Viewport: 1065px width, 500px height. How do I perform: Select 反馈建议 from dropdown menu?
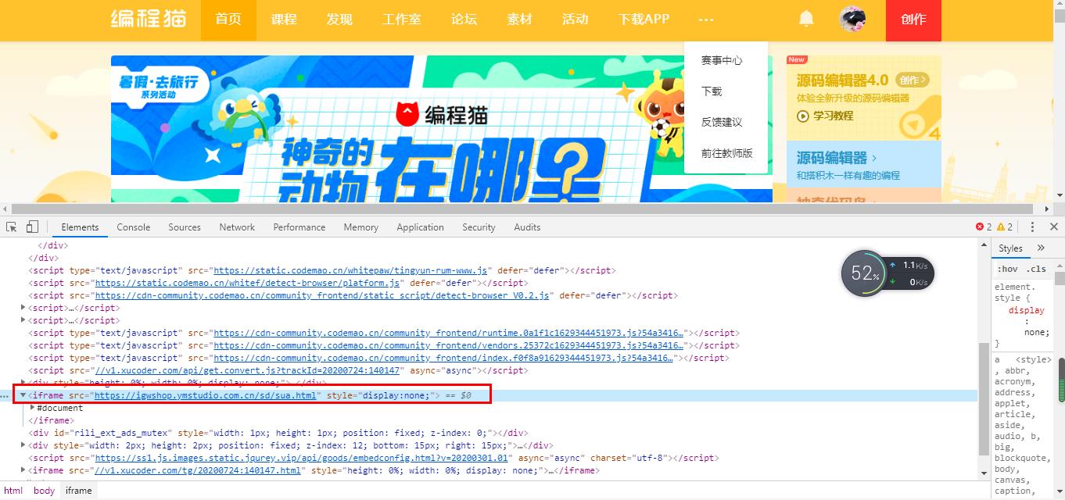pyautogui.click(x=722, y=122)
